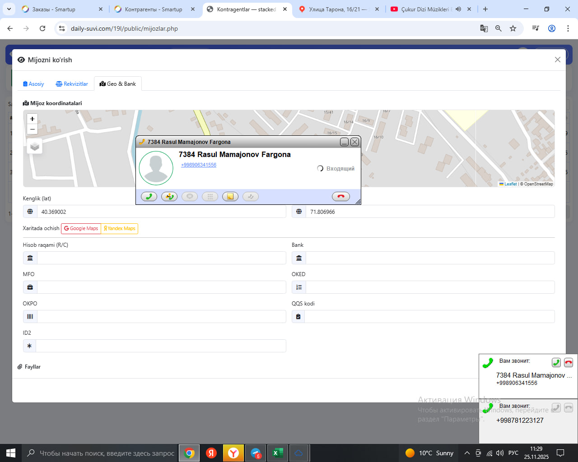The width and height of the screenshot is (578, 462).
Task: Open coordinates in Google Maps
Action: click(81, 228)
